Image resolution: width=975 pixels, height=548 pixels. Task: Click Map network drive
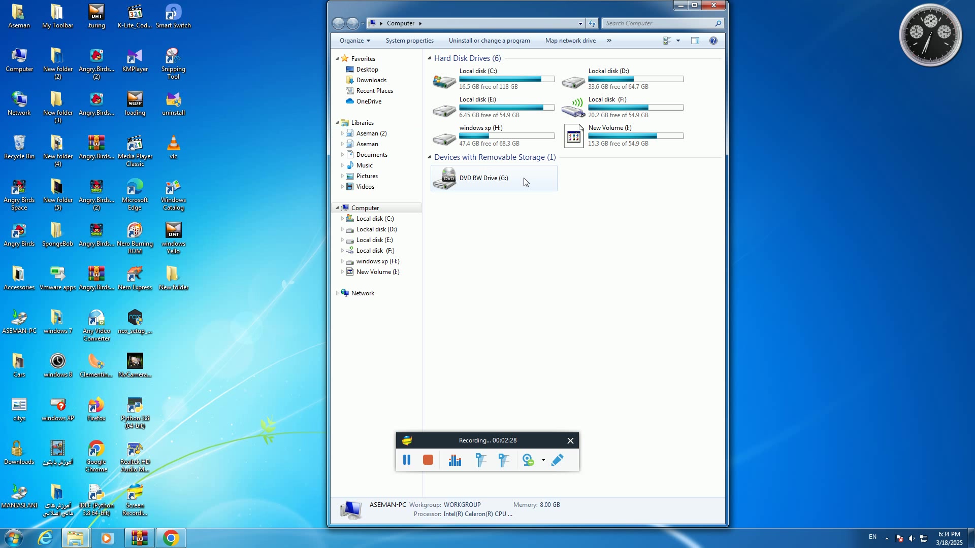click(x=570, y=41)
